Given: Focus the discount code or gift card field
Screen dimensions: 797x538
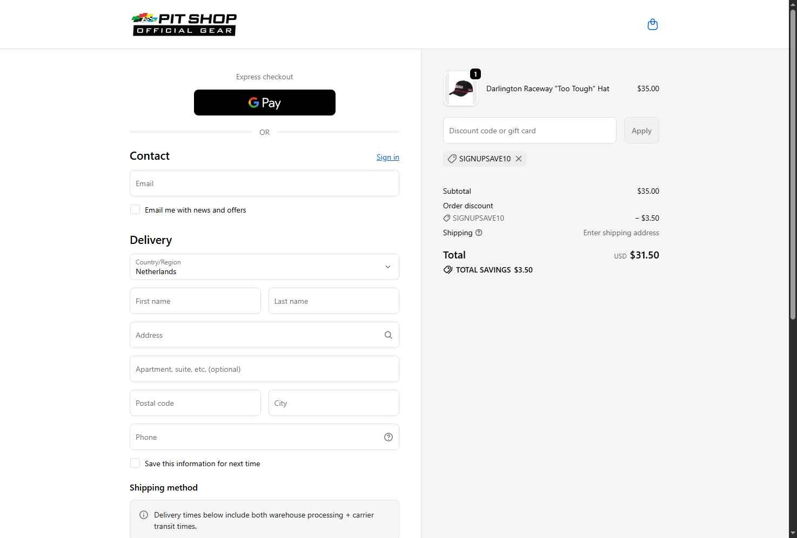Looking at the screenshot, I should tap(530, 131).
